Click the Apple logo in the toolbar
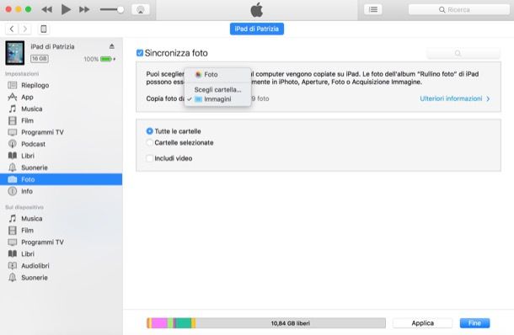 (x=257, y=9)
